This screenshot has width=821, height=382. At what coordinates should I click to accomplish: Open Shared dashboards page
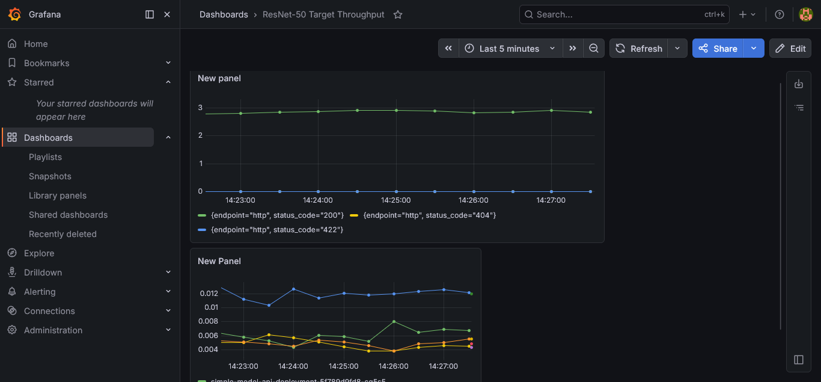coord(68,215)
